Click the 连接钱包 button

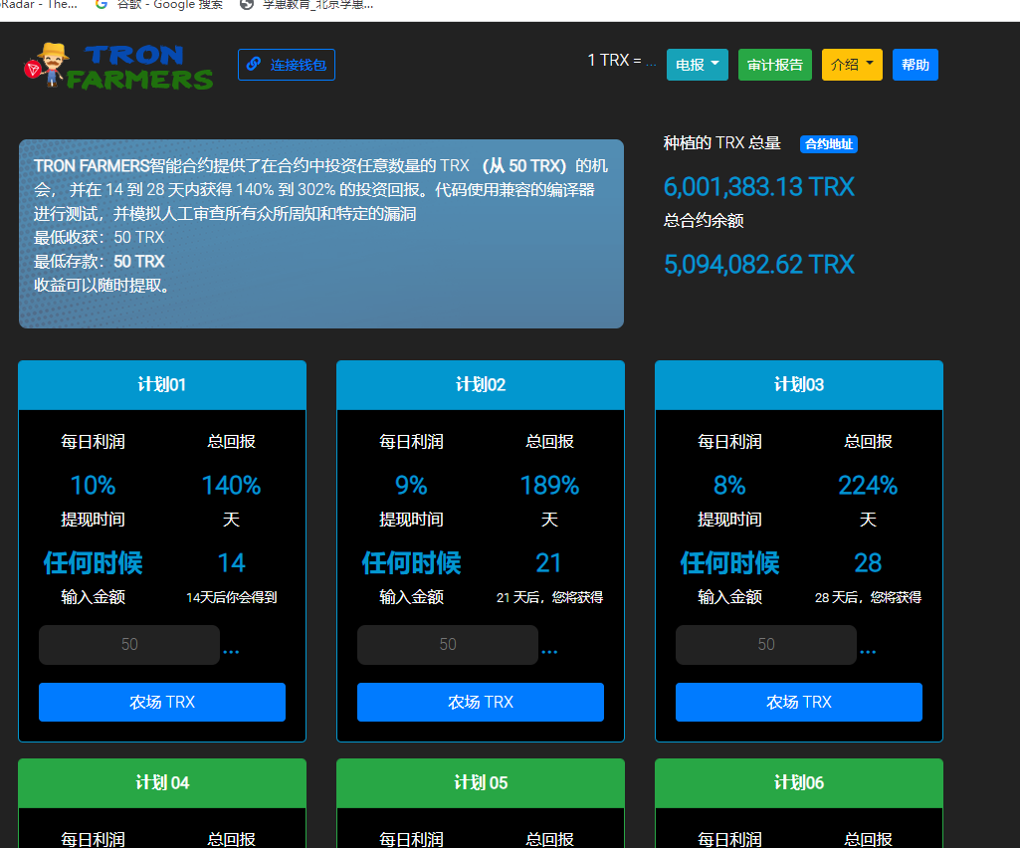pyautogui.click(x=287, y=65)
